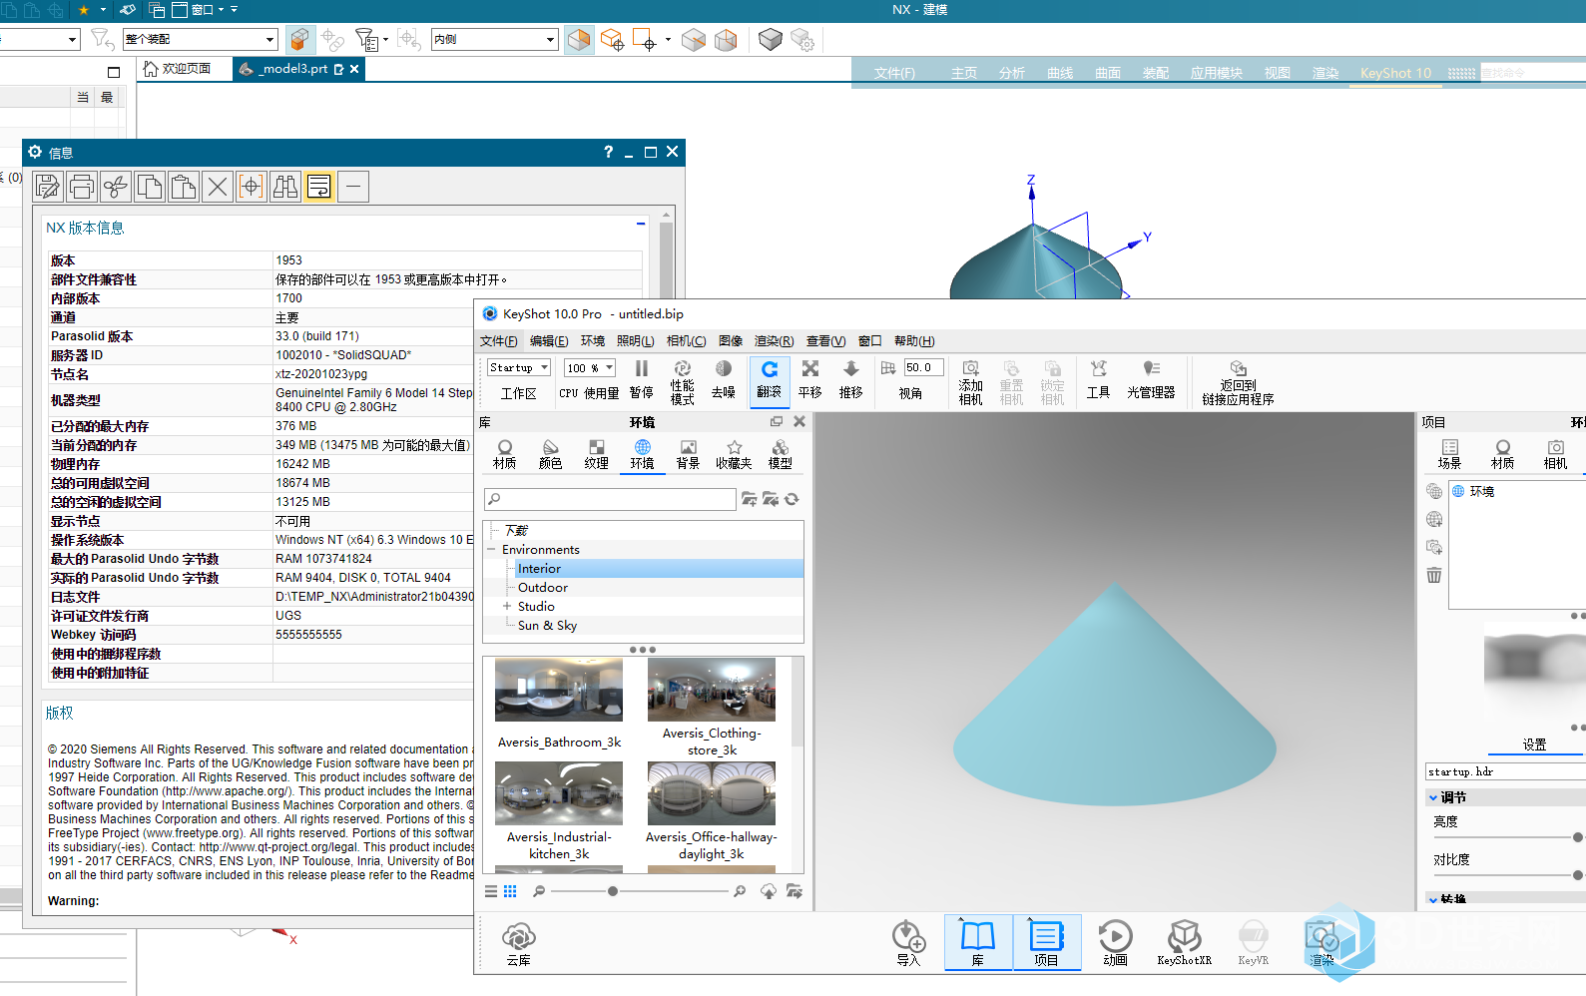The image size is (1586, 996).
Task: Click the 对比度 (Contrast) slider handle
Action: click(1578, 875)
